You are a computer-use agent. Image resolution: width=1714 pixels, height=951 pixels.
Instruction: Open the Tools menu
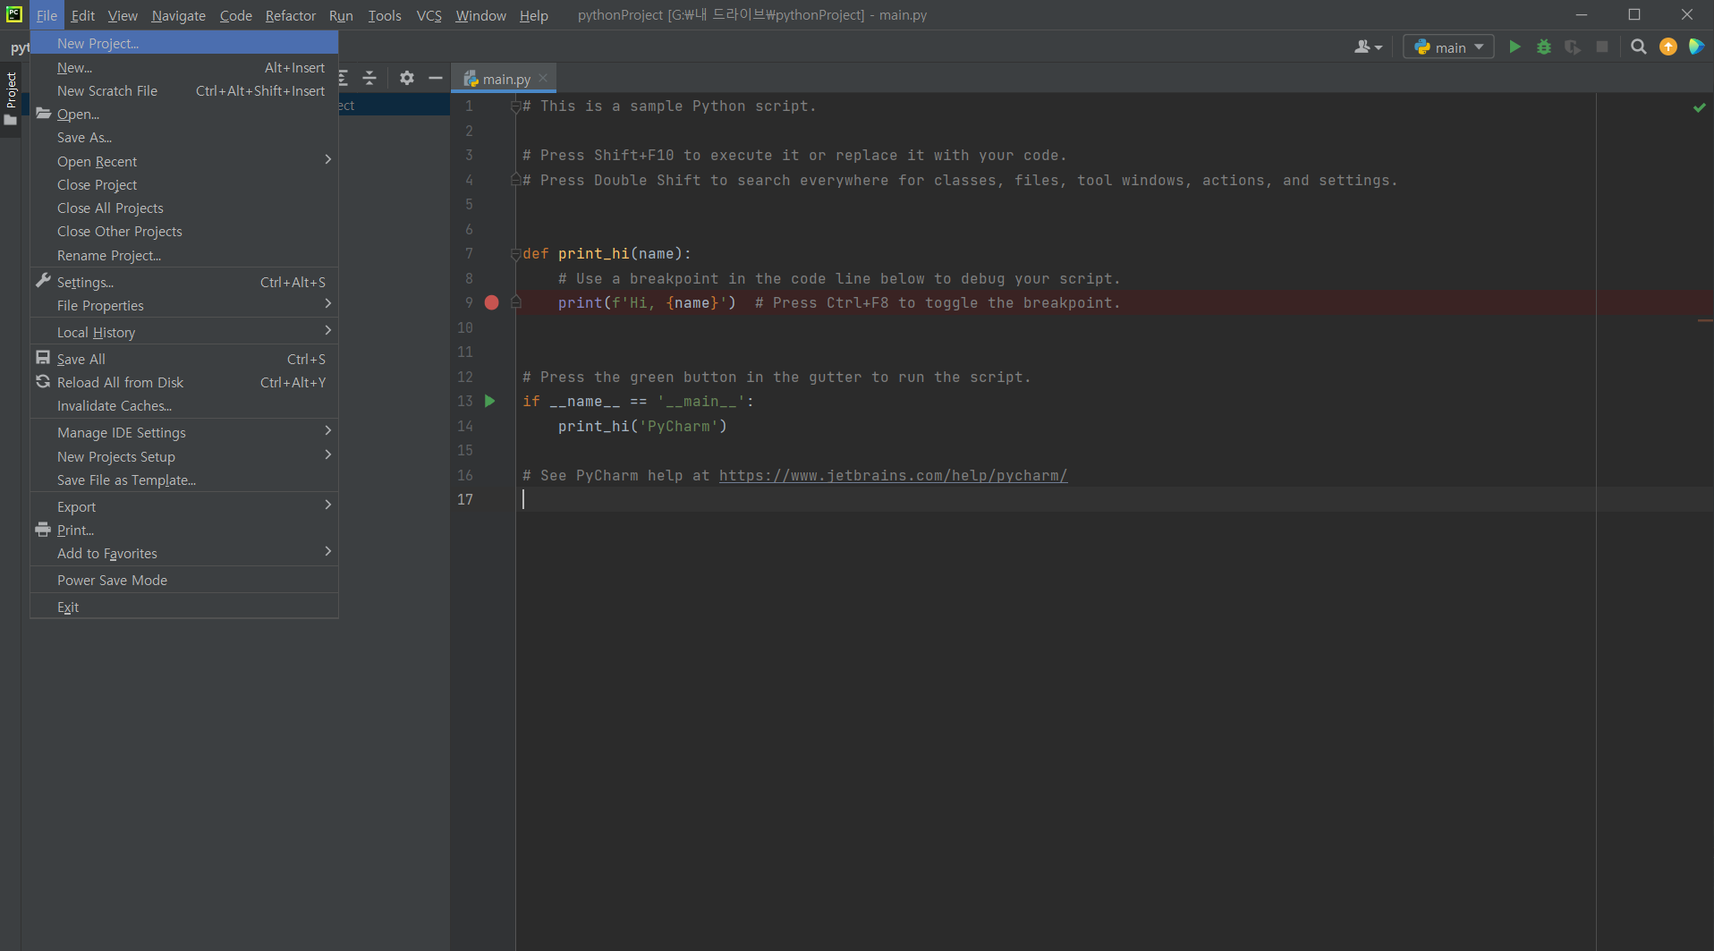385,15
